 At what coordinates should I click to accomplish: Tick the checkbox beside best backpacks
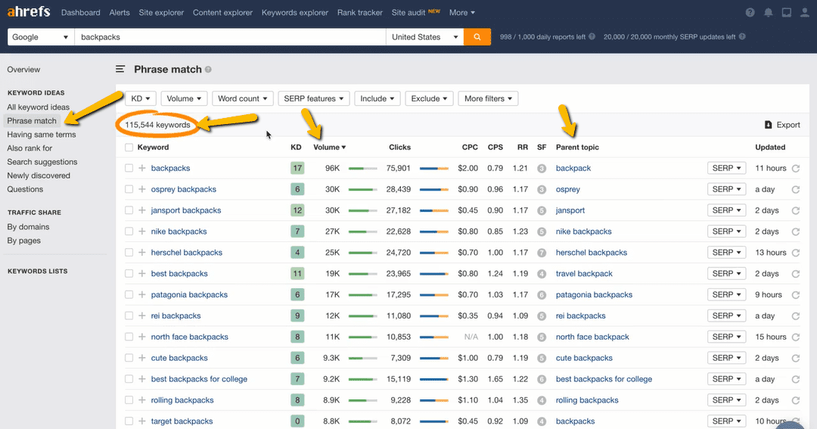click(x=129, y=274)
